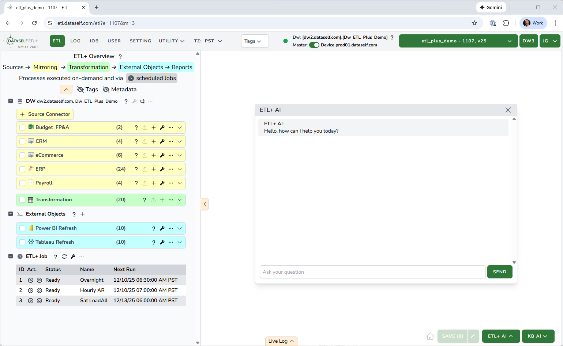Open the UTILITY menu
The height and width of the screenshot is (346, 563).
click(171, 41)
